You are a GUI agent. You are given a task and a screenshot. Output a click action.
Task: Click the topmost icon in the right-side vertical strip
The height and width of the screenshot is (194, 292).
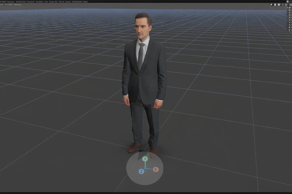[290, 8]
